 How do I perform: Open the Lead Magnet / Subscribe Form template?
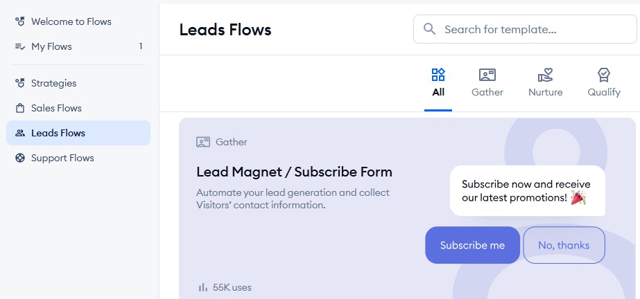(294, 172)
